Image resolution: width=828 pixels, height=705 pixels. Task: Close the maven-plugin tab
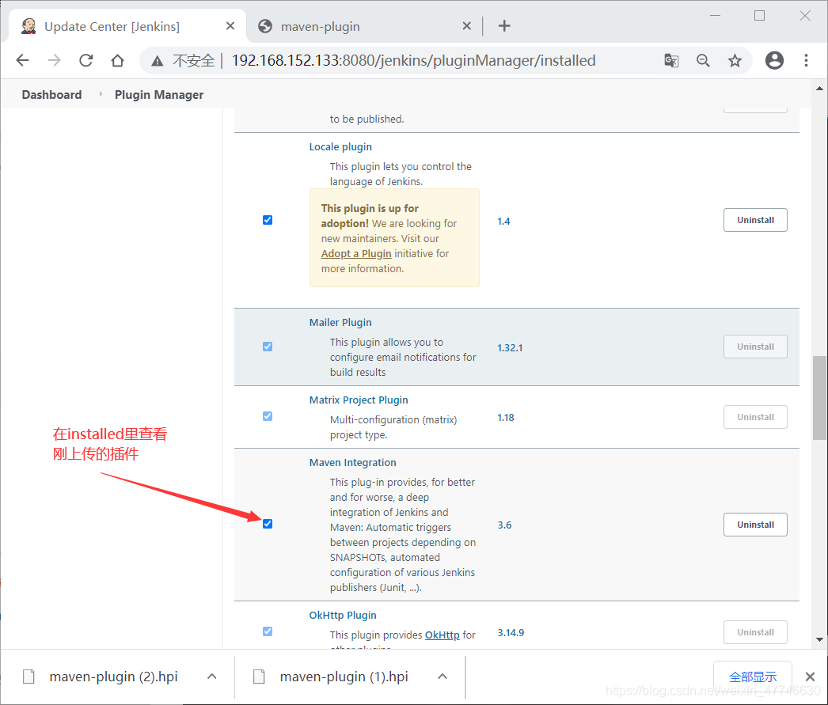click(467, 26)
